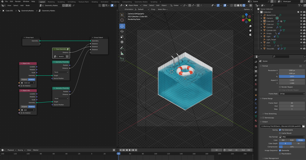Open the Modifiers wrench properties tab

pos(256,99)
